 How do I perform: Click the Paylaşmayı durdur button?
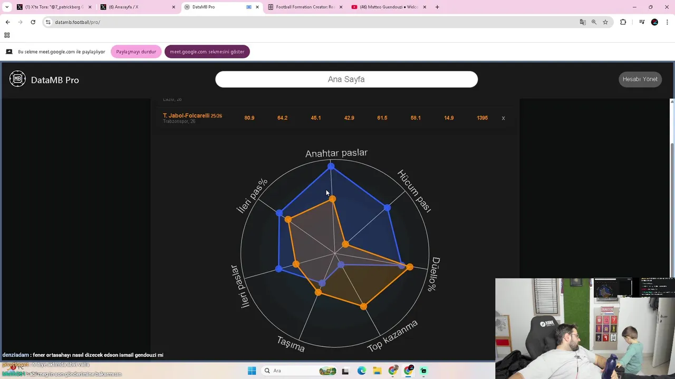coord(136,52)
